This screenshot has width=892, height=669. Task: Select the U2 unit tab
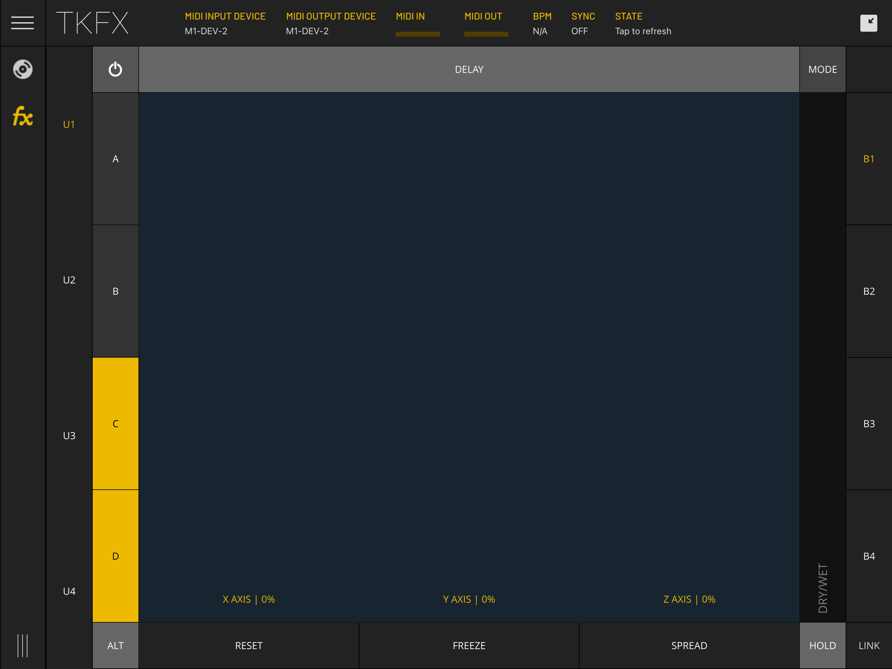click(69, 280)
